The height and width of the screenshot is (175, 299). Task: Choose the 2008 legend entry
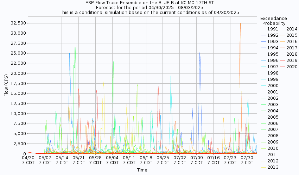coord(270,136)
